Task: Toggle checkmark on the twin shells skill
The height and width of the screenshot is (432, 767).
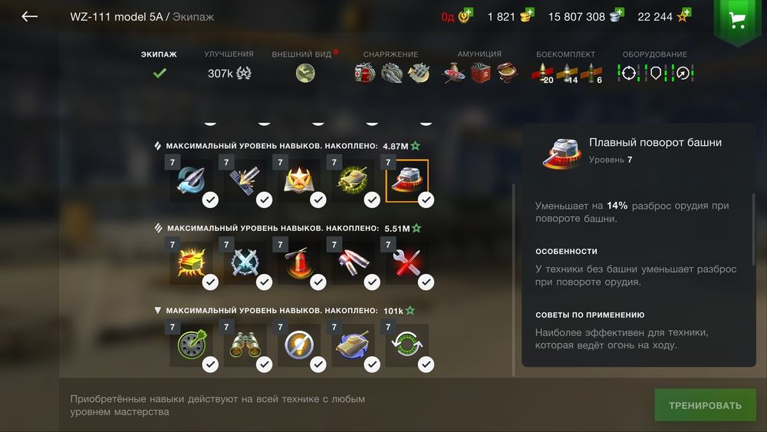Action: [x=372, y=282]
